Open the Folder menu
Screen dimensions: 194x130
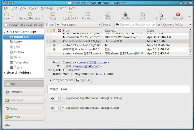33,8
